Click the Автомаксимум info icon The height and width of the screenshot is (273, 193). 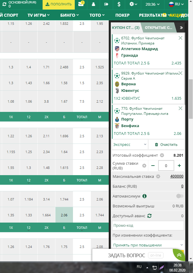(144, 196)
